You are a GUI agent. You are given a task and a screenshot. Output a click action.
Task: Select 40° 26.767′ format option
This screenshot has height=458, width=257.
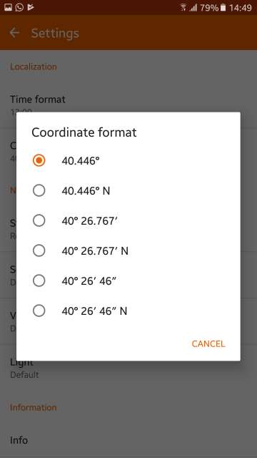(39, 221)
